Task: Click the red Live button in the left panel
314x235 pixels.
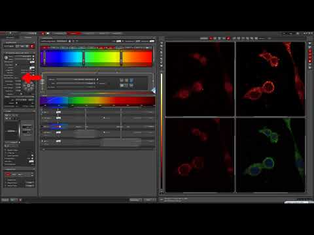Action: (8, 174)
